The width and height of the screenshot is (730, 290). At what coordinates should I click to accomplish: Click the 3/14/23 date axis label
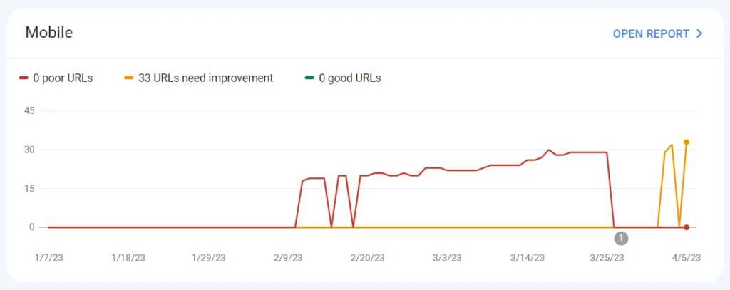tap(527, 257)
